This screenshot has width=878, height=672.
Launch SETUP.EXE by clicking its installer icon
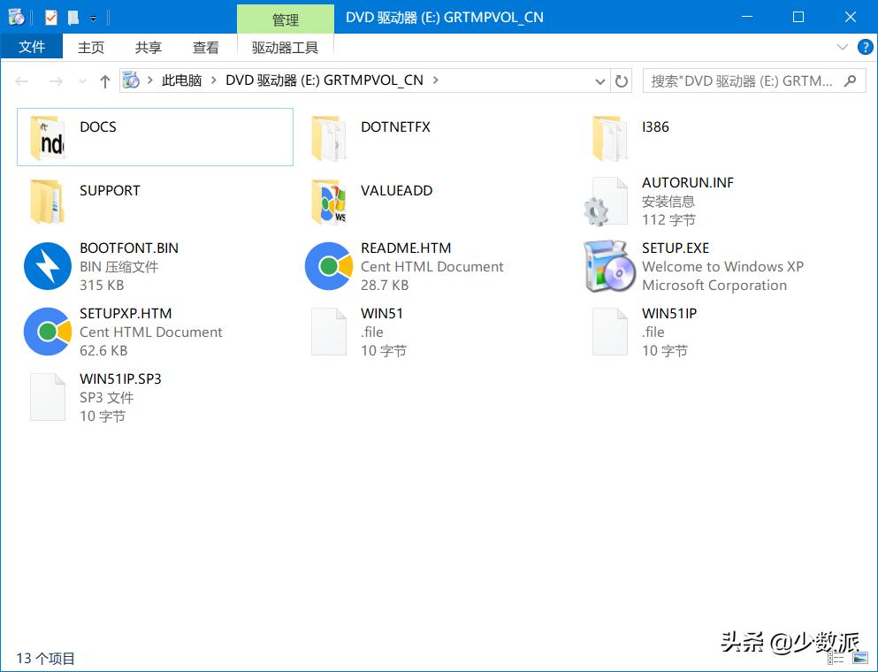613,266
